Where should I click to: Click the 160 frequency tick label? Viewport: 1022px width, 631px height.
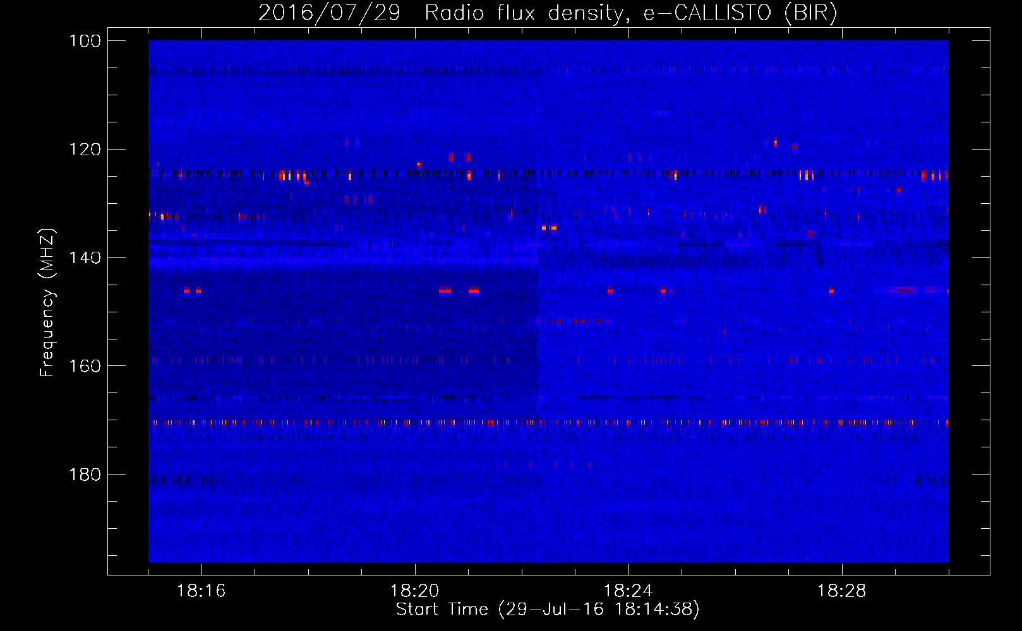coord(85,366)
